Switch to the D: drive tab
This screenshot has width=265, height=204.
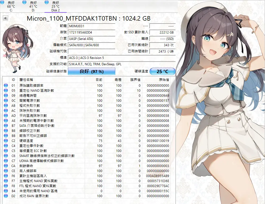click(33, 6)
